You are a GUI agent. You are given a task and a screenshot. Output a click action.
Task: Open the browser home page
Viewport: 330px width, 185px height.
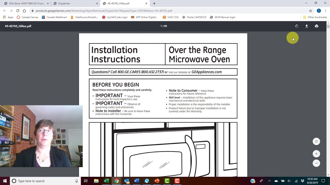[x=24, y=11]
